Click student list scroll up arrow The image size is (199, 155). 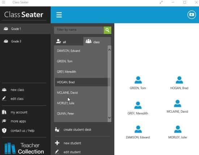click(x=109, y=50)
